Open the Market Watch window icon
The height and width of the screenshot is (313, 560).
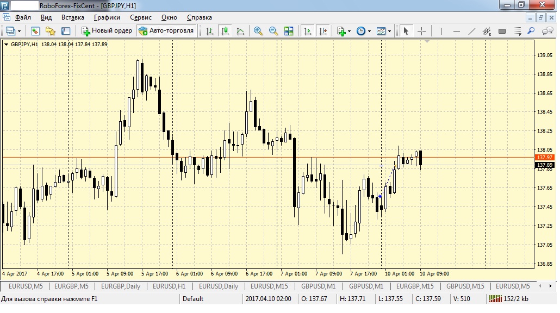tap(35, 31)
